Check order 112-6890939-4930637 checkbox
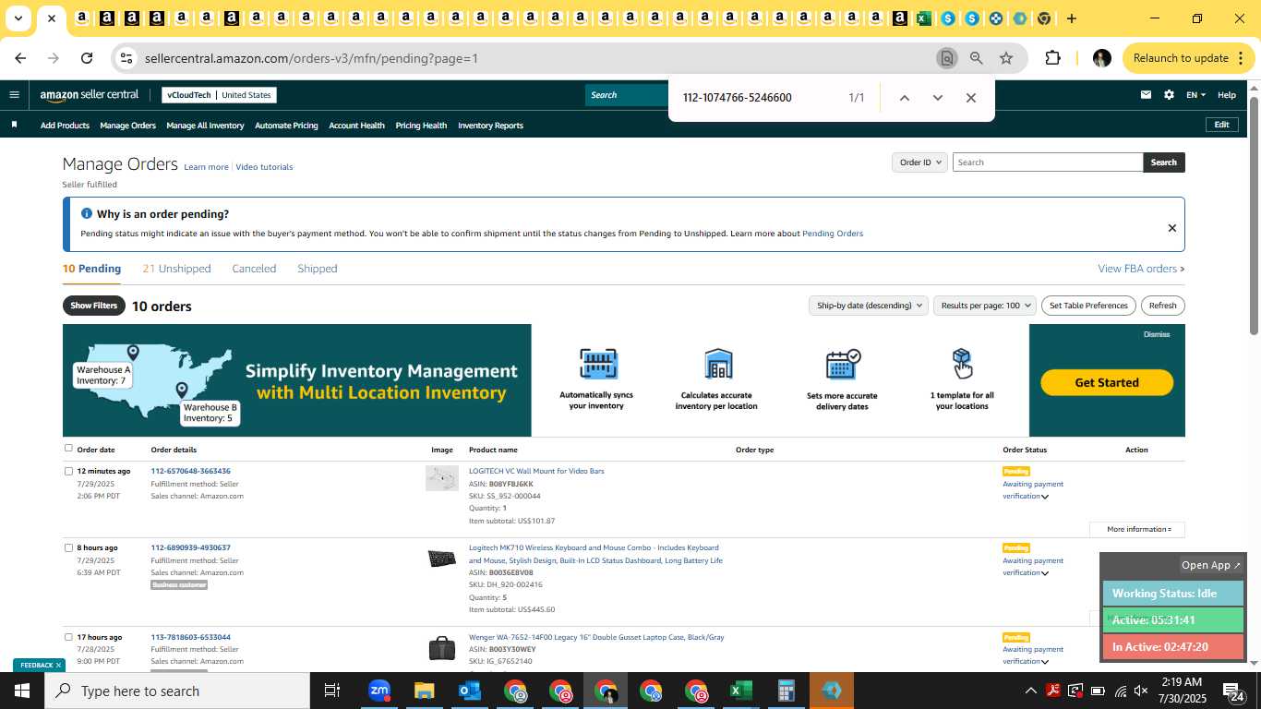 [68, 547]
